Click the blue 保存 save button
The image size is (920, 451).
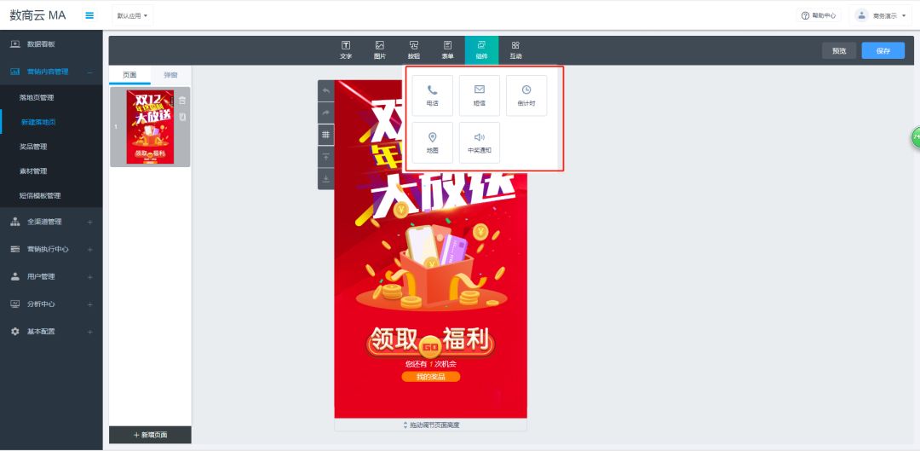[883, 50]
